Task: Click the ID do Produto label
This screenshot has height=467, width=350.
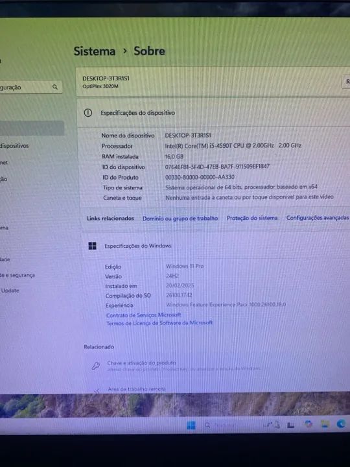Action: tap(121, 178)
